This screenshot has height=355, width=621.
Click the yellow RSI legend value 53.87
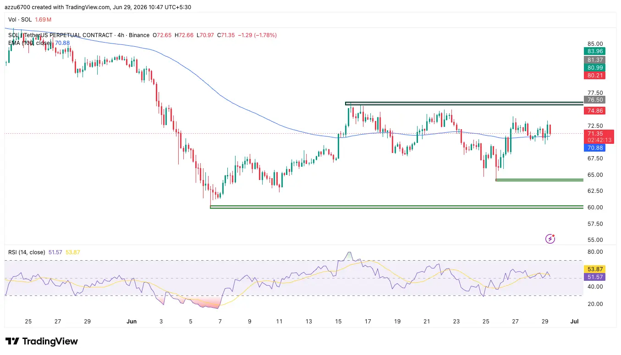73,252
